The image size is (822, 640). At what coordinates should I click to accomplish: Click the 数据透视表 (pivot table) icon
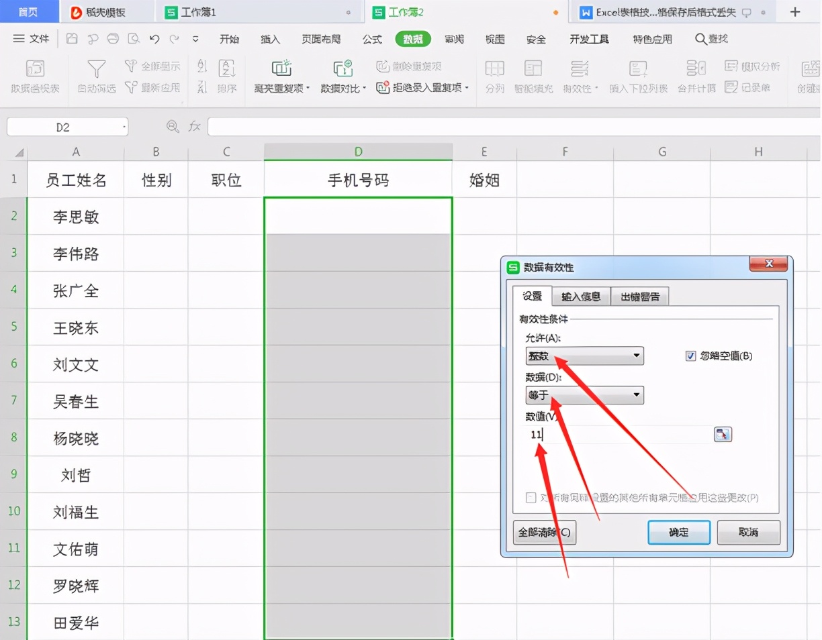(35, 68)
